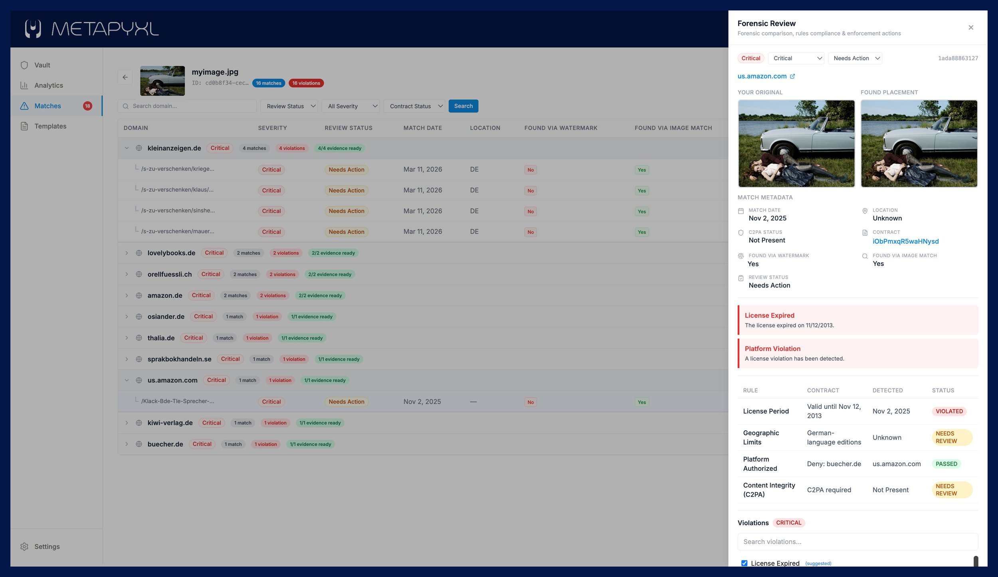Go to the Templates section
This screenshot has width=998, height=577.
pos(56,126)
